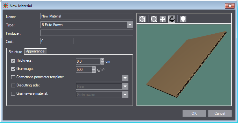The image size is (238, 123).
Task: Disable the Grammage checkbox
Action: 13,69
